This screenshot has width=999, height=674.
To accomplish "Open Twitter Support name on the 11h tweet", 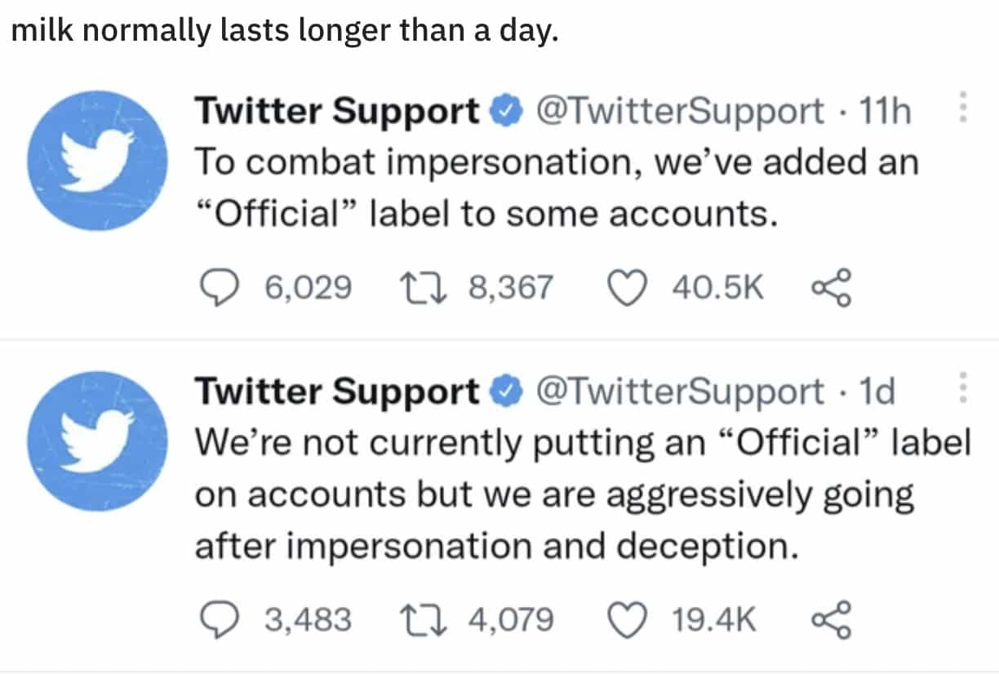I will pos(336,111).
